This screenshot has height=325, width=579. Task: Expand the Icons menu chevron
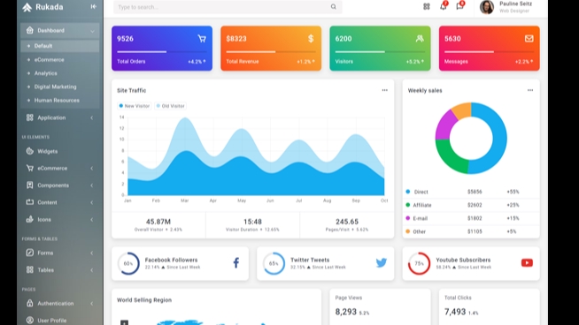pyautogui.click(x=91, y=220)
